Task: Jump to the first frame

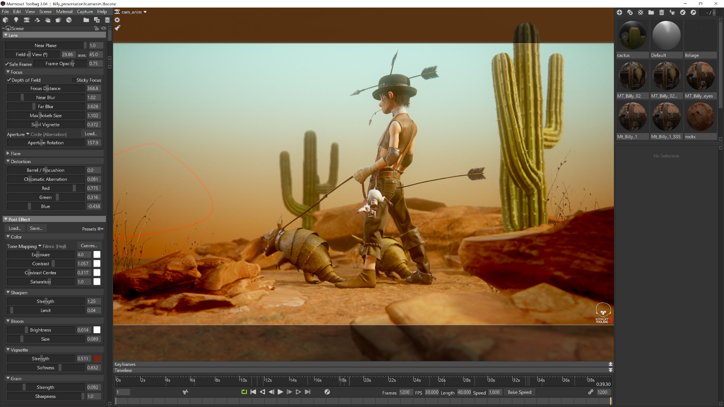Action: point(253,392)
